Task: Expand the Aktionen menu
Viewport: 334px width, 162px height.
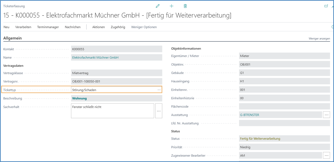Action: pyautogui.click(x=98, y=27)
